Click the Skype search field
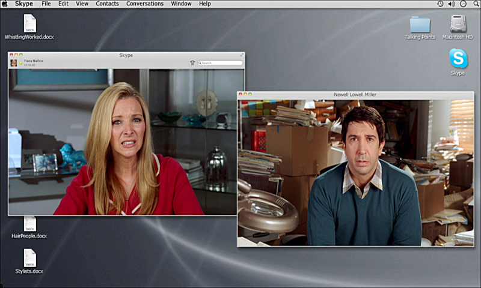The image size is (481, 288). (221, 62)
